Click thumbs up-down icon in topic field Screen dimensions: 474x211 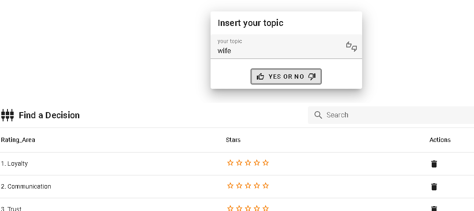point(351,47)
